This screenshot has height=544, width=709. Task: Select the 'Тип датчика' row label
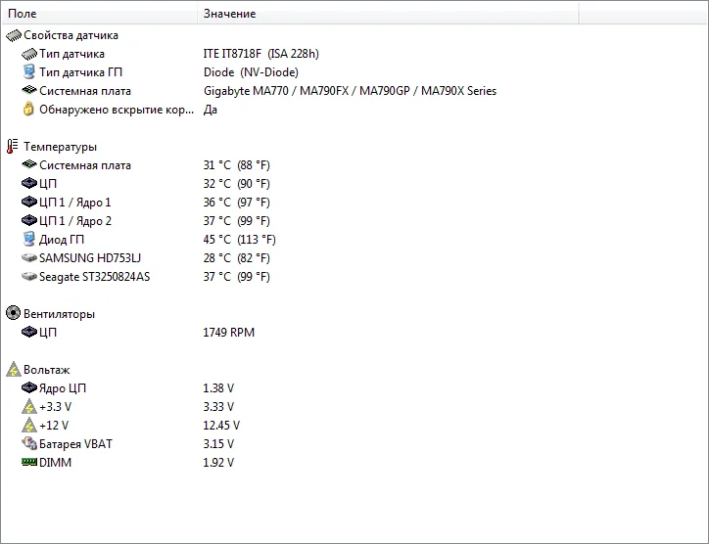[x=71, y=54]
